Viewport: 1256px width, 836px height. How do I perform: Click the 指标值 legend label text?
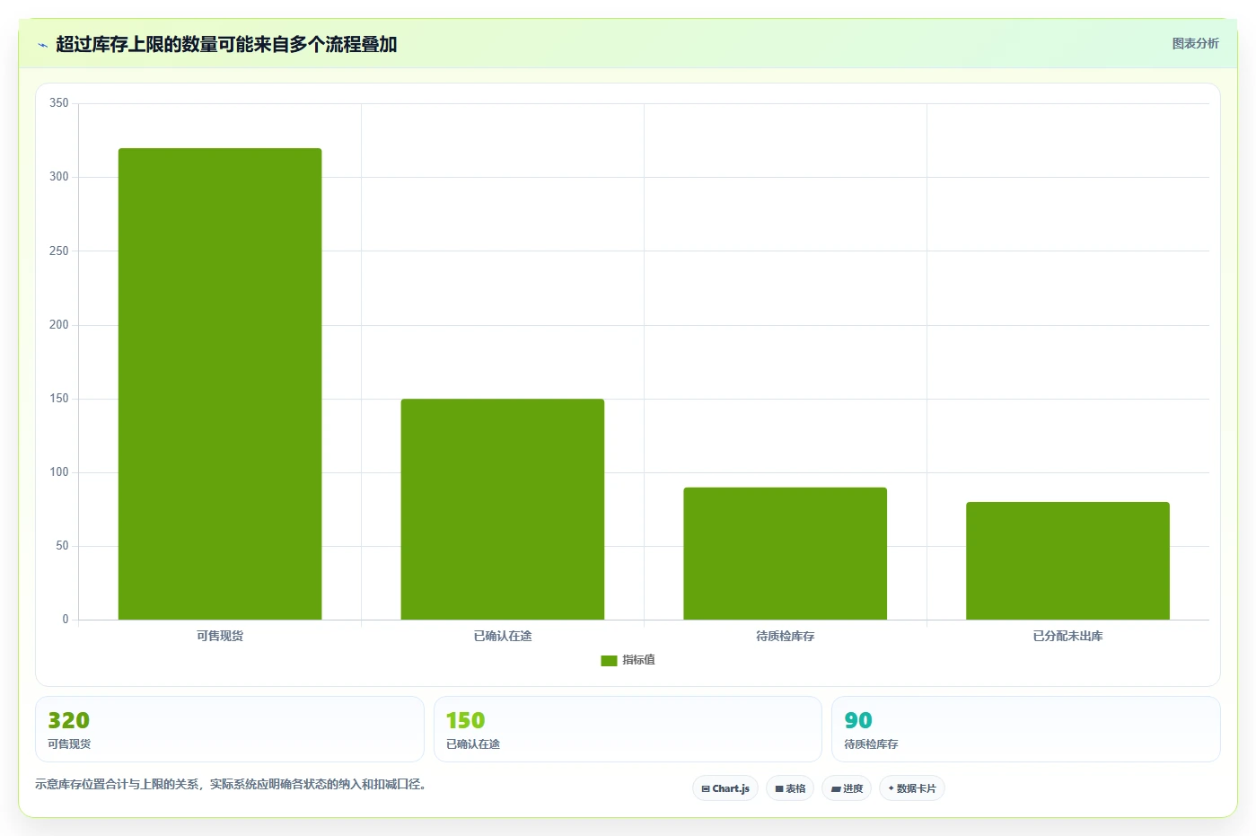click(x=638, y=660)
